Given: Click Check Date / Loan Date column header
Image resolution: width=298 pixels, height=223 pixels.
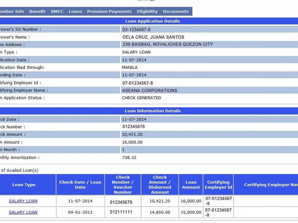Looking at the screenshot, I should coord(80,185).
